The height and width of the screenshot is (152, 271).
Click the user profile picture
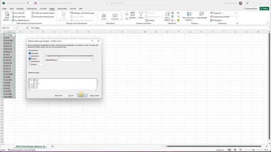[241, 3]
